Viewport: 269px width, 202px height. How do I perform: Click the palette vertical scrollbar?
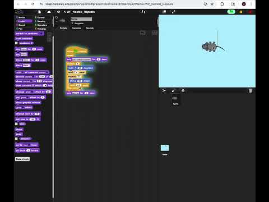tap(53, 116)
